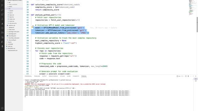Click the account icon at activity bar bottom
Viewport: 198px width, 111px height.
[2, 108]
